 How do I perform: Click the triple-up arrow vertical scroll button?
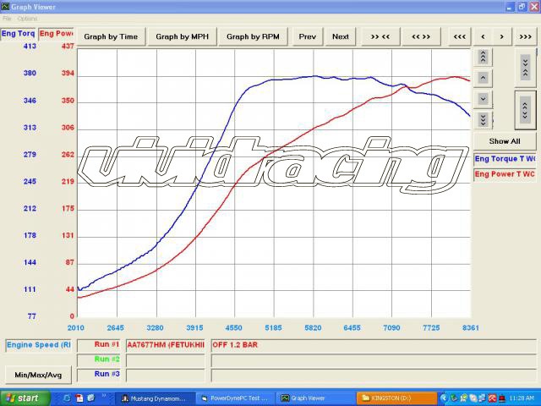(x=483, y=57)
